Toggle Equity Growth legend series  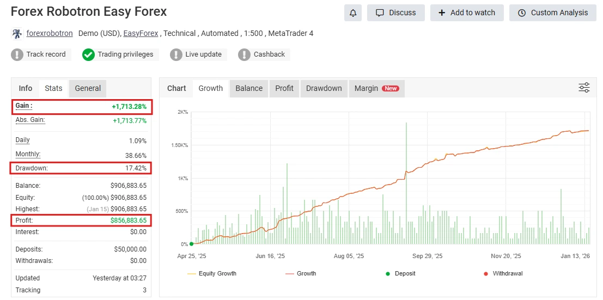click(212, 273)
